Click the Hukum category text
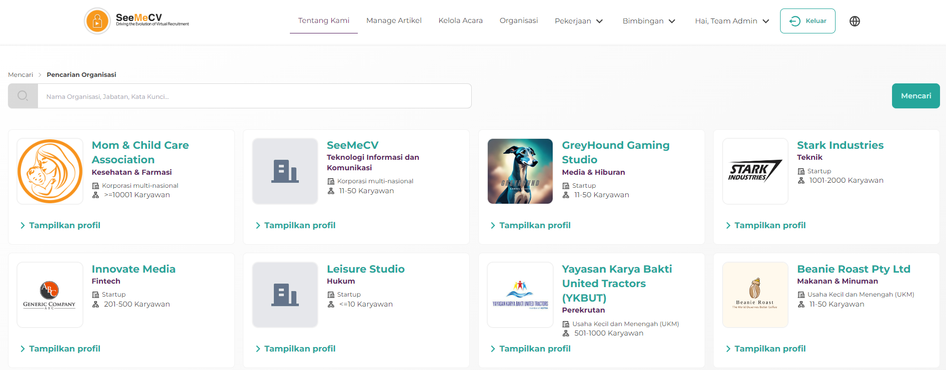This screenshot has width=946, height=370. point(341,281)
